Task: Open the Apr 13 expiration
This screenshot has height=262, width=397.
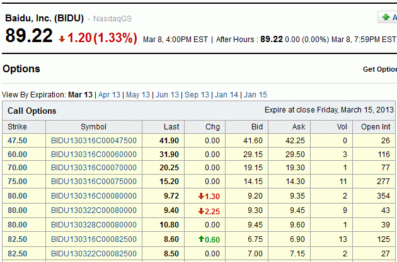Action: [109, 95]
